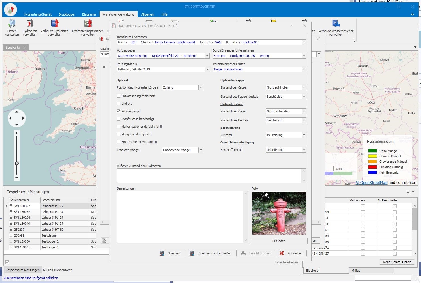
Task: Click the map pan navigation control
Action: point(16,118)
